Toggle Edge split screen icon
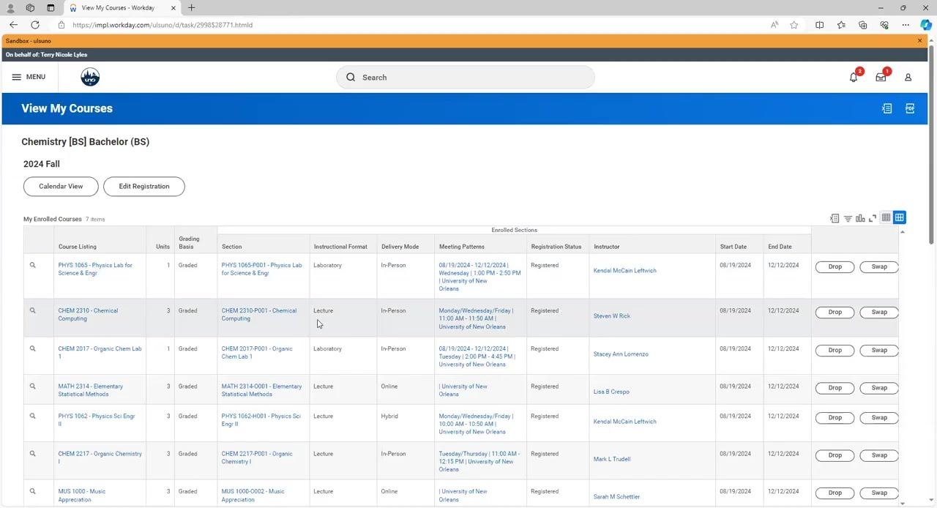 (x=819, y=25)
